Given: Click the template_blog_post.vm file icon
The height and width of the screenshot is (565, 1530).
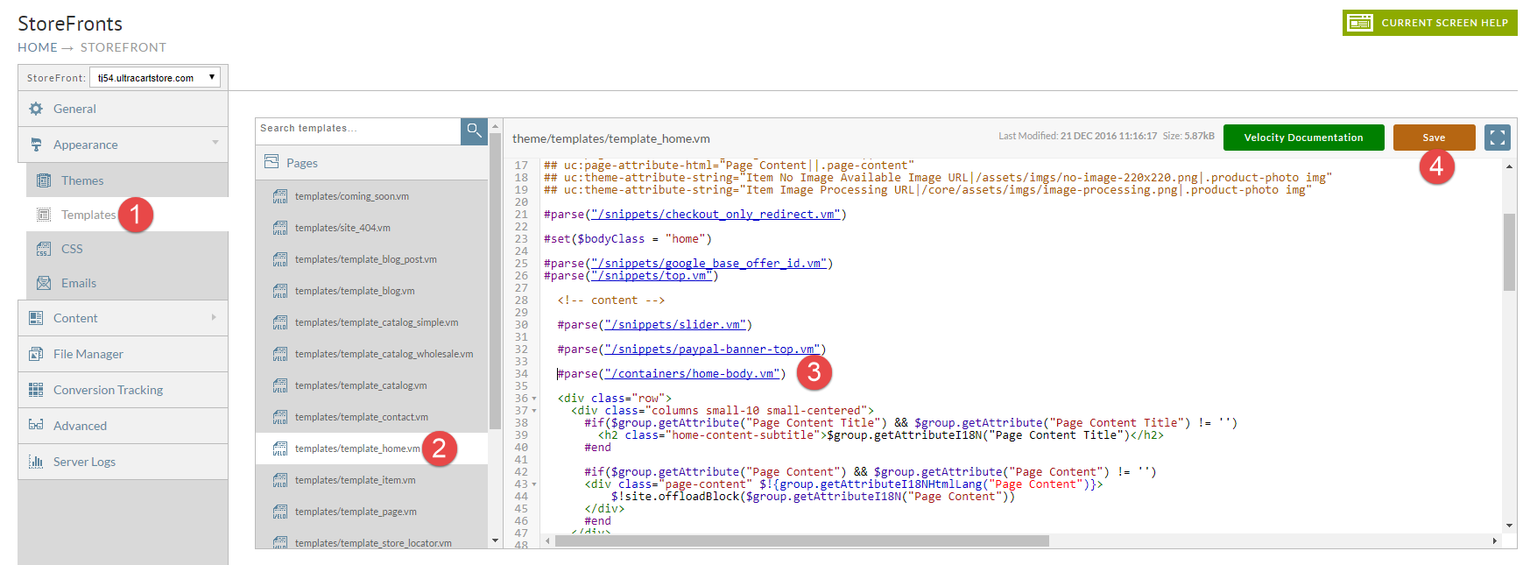Looking at the screenshot, I should 280,259.
